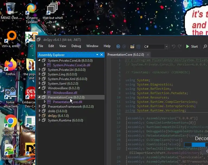Expand the System.Linq assembly node
The width and height of the screenshot is (208, 165).
tap(40, 74)
